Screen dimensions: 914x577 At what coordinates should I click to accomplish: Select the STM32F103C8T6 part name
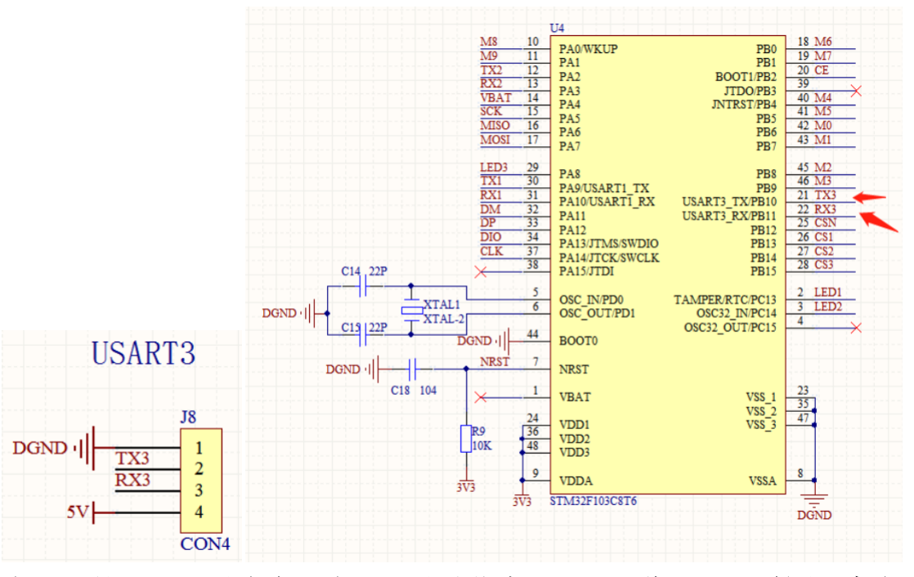point(594,501)
